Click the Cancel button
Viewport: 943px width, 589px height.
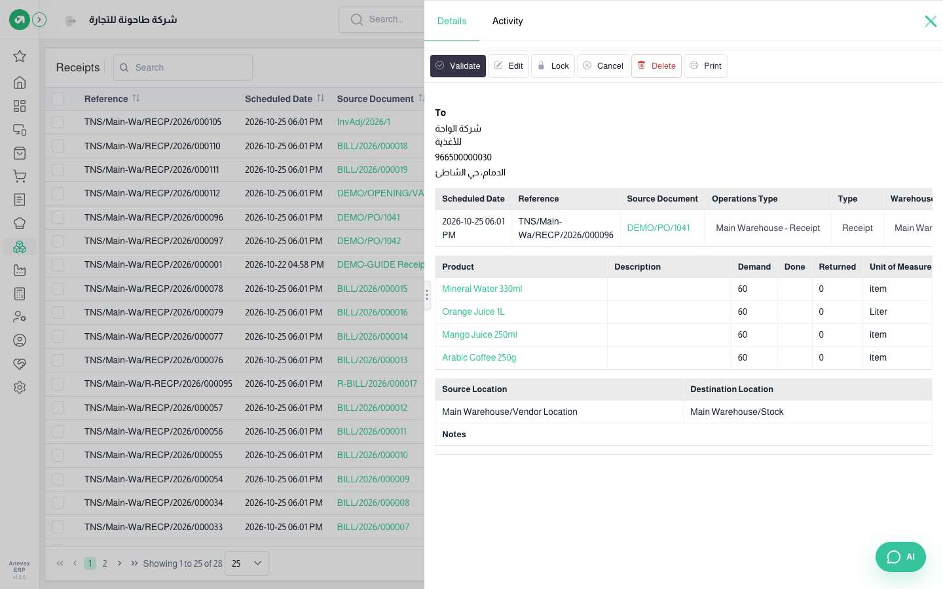pos(603,66)
